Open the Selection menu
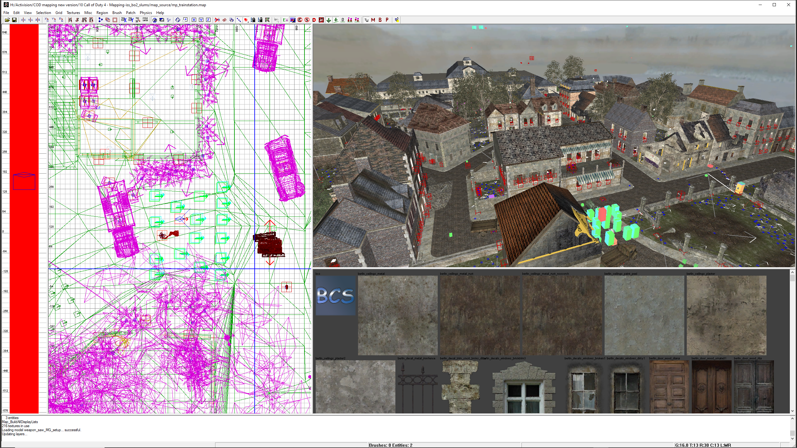The image size is (797, 448). (x=43, y=13)
